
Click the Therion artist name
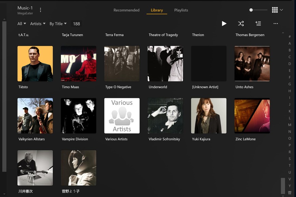[198, 35]
